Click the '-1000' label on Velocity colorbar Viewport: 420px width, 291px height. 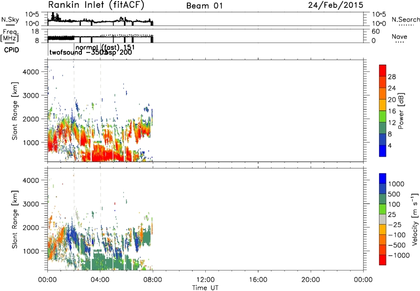coord(398,255)
